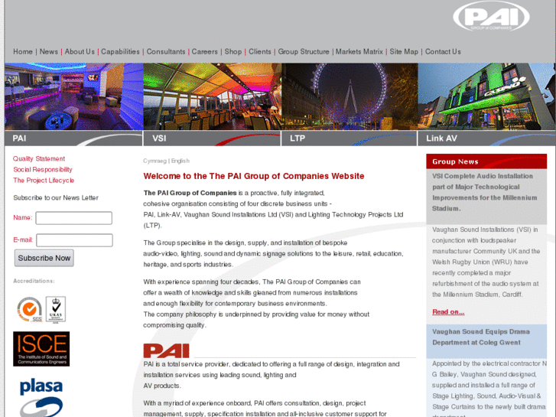View the Site Map

(404, 52)
